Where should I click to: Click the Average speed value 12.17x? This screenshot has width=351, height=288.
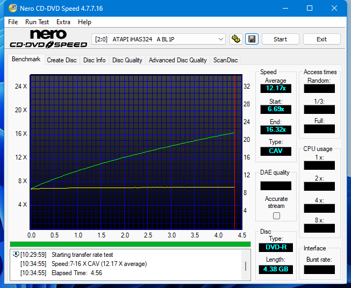pyautogui.click(x=276, y=88)
